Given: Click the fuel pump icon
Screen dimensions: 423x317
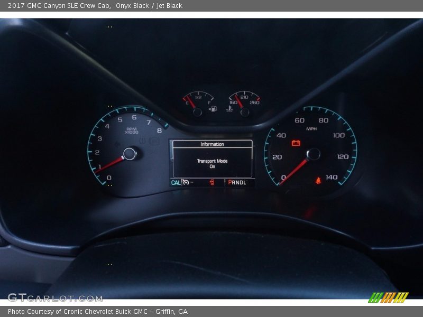Looking at the screenshot, I should tap(214, 109).
